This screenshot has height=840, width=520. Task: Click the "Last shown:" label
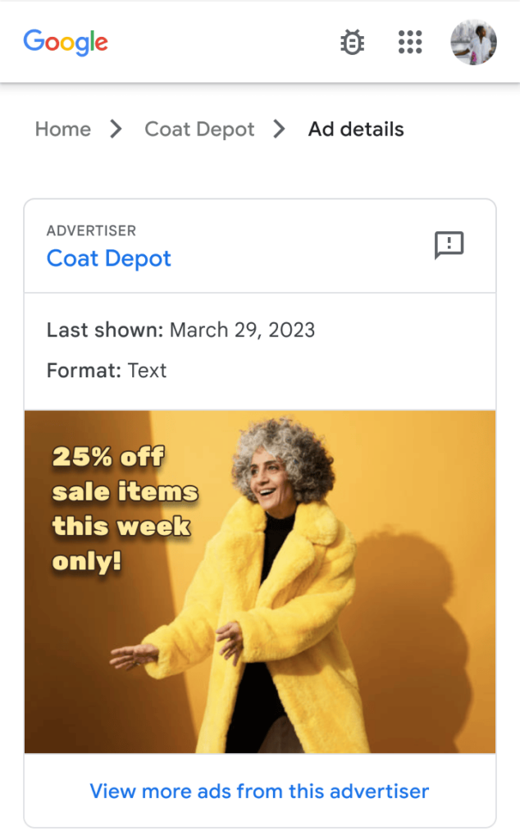point(105,331)
